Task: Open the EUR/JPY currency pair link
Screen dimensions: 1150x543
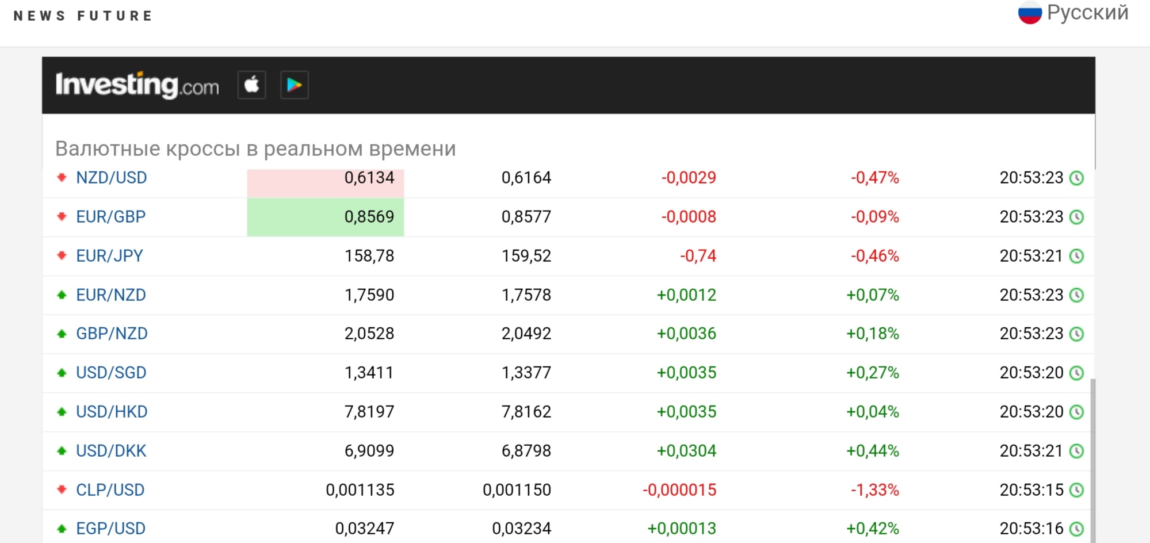Action: [110, 256]
